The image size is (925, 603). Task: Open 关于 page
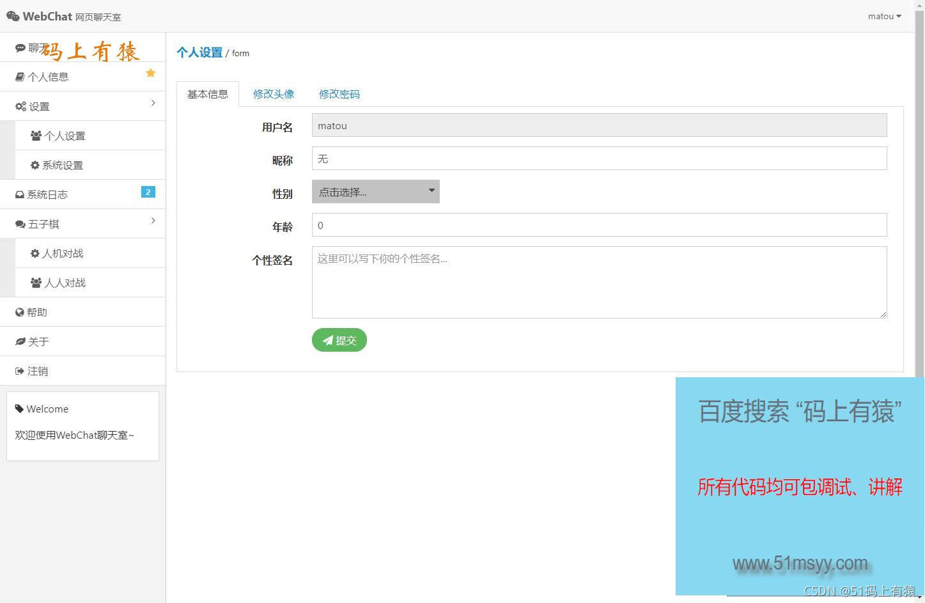tap(82, 341)
